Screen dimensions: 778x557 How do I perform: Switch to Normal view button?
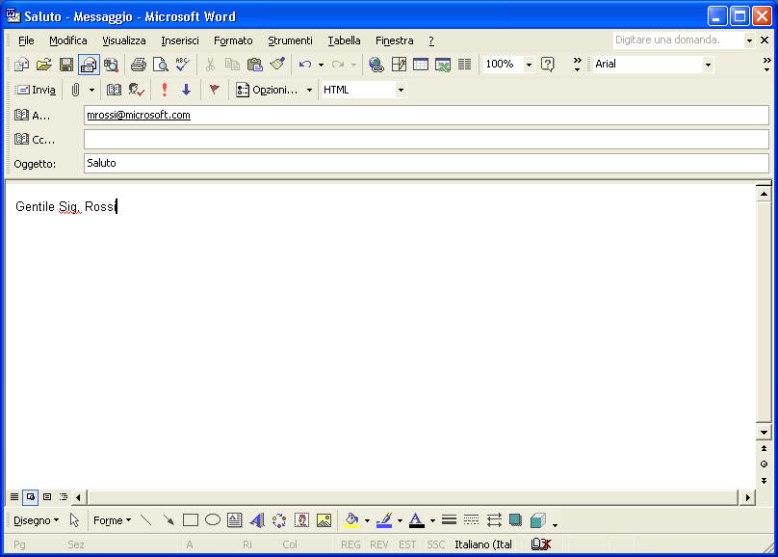[14, 497]
